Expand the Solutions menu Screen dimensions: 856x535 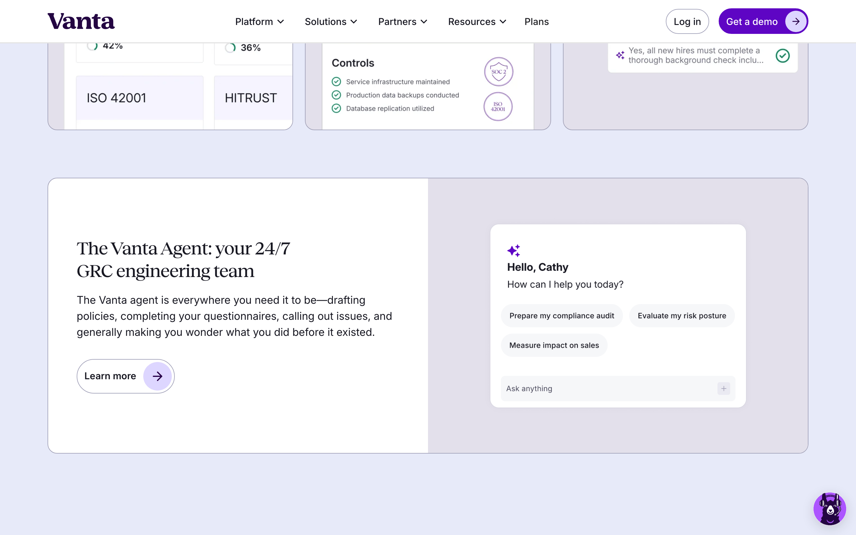331,22
